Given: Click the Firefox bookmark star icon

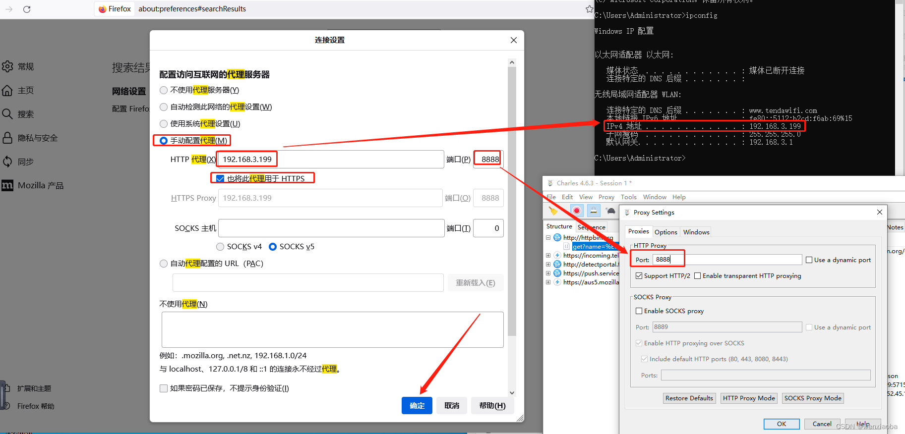Looking at the screenshot, I should [589, 9].
